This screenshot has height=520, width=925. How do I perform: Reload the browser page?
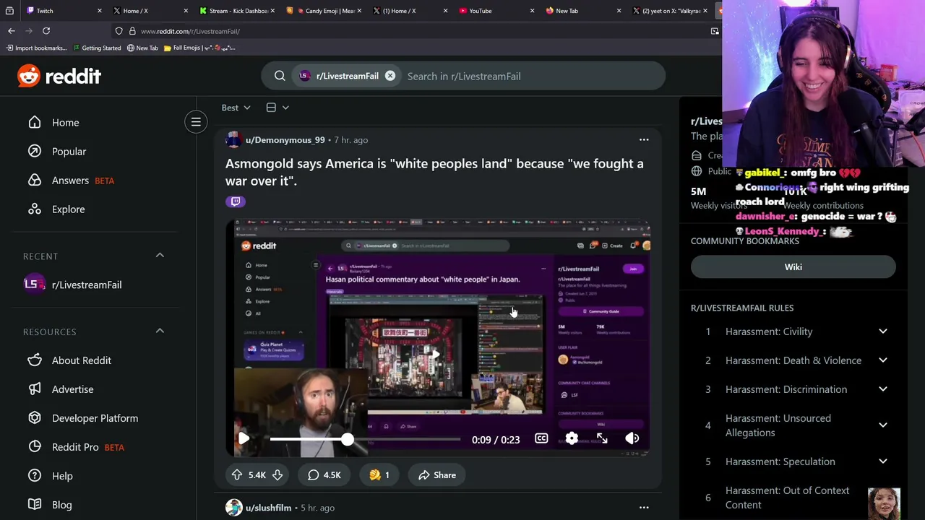[46, 31]
